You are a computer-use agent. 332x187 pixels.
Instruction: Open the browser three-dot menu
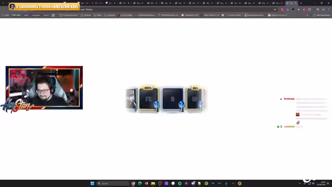(x=328, y=9)
